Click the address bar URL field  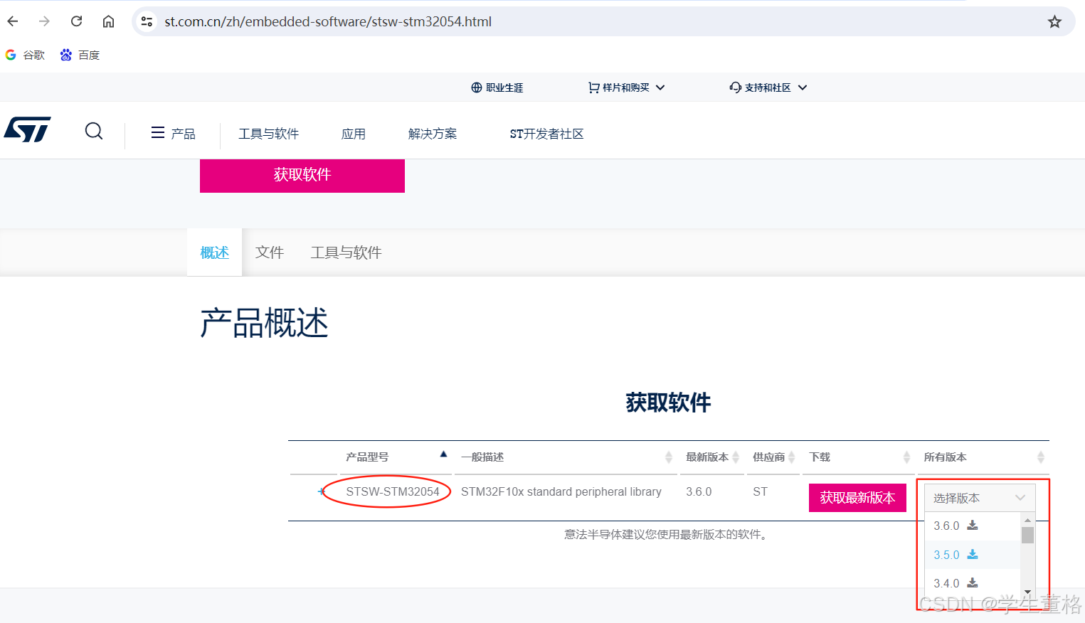click(603, 21)
